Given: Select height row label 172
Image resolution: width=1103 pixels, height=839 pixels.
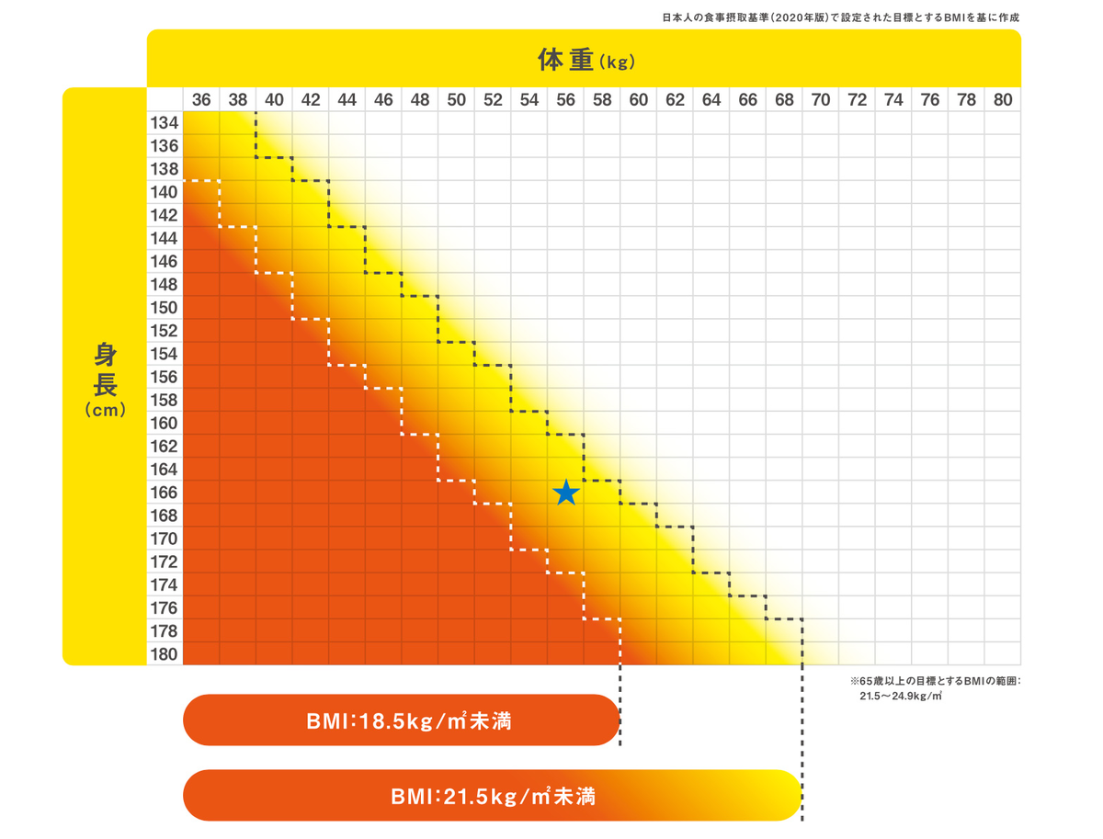Looking at the screenshot, I should pos(165,561).
